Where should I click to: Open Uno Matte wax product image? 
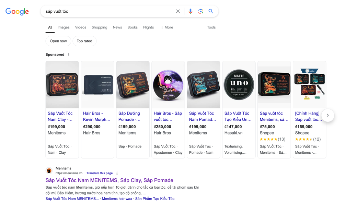tap(239, 85)
